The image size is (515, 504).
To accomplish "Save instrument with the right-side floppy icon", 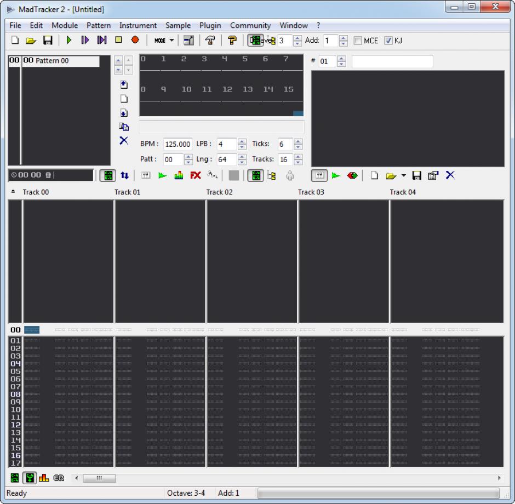I will pos(417,176).
